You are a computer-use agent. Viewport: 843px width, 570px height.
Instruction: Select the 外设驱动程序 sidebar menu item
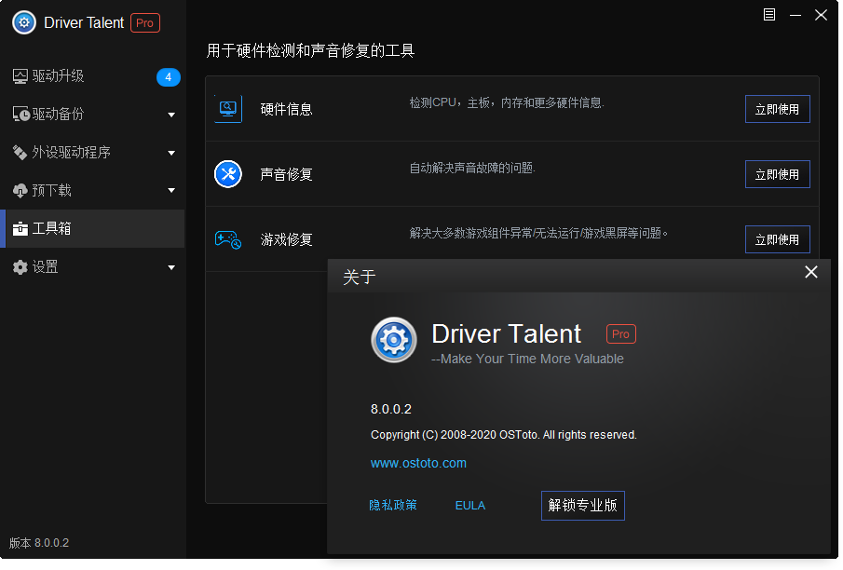(70, 152)
